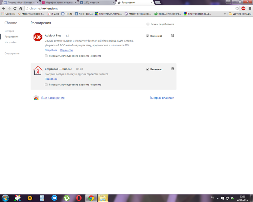
Task: Open the Почта bookmark
Action: 67,14
